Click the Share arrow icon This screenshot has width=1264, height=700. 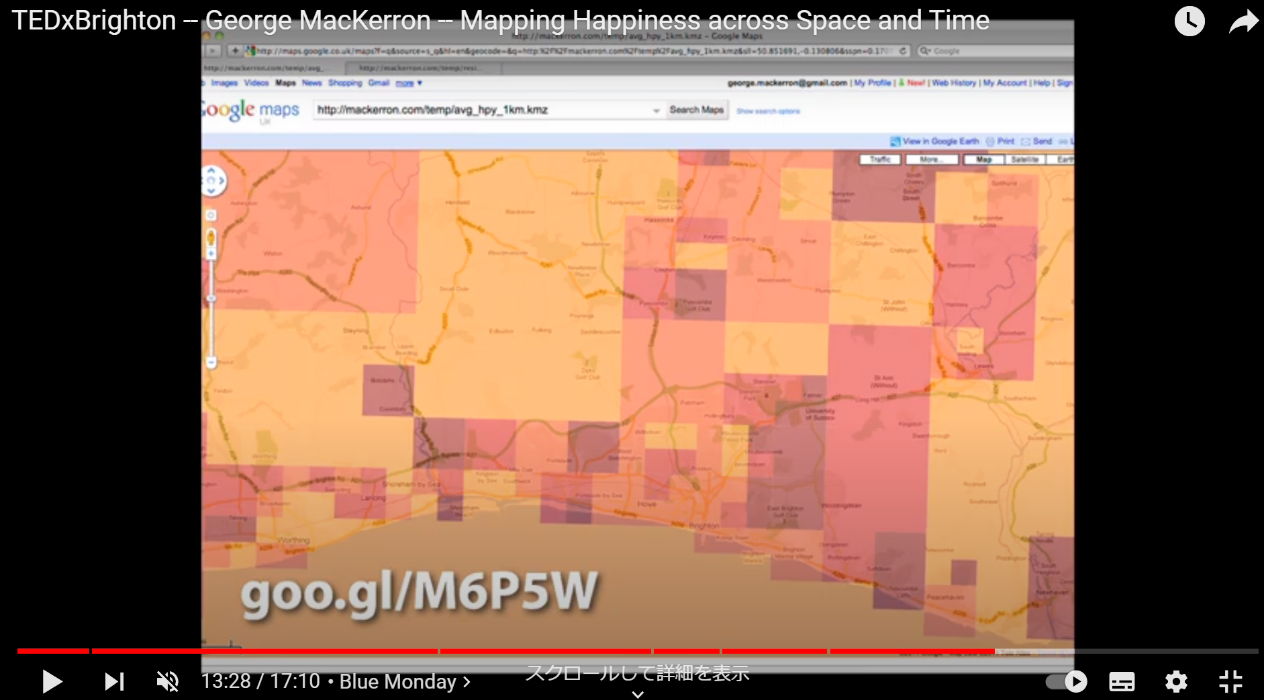coord(1243,21)
